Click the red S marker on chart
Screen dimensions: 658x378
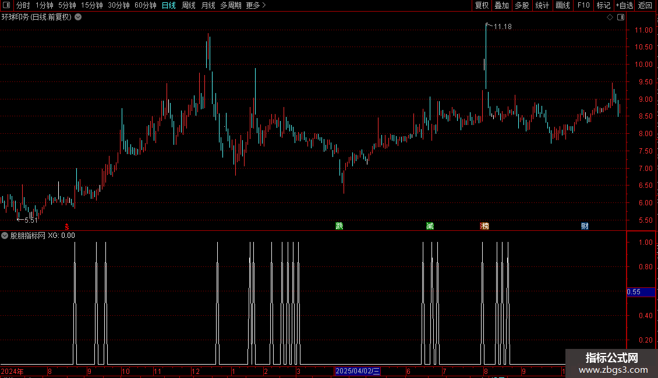pos(67,227)
